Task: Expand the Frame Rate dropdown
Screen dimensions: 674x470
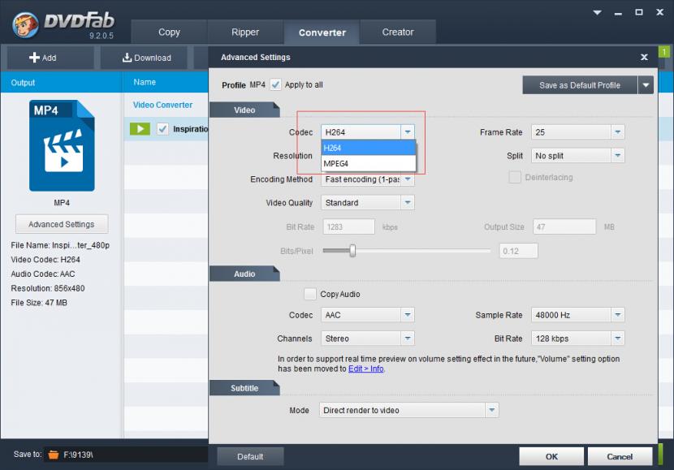Action: click(x=617, y=132)
